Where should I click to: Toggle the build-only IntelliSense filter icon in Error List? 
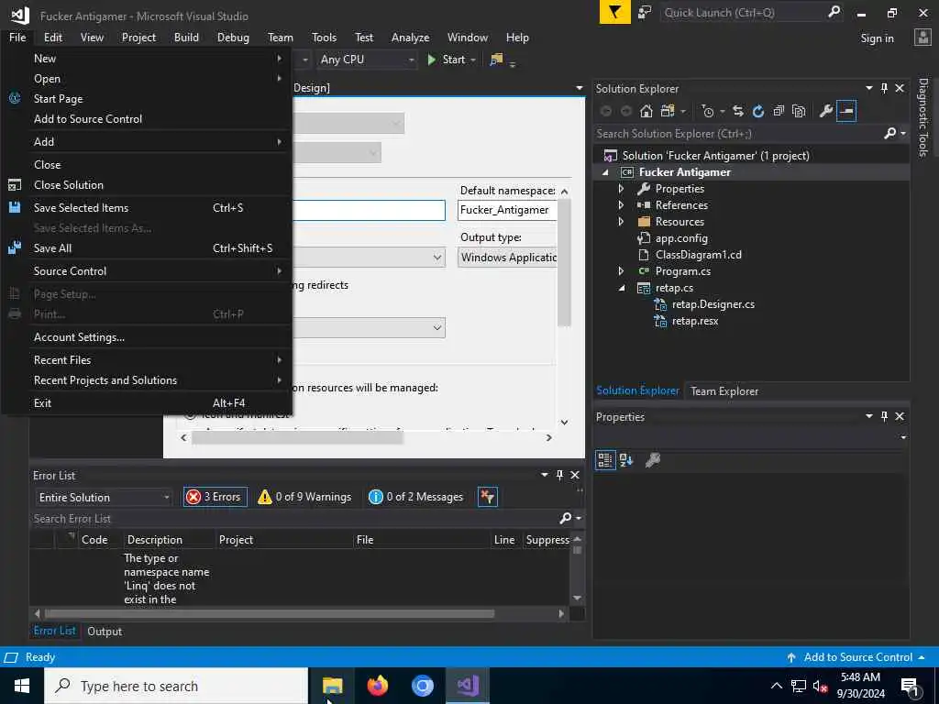click(x=488, y=497)
